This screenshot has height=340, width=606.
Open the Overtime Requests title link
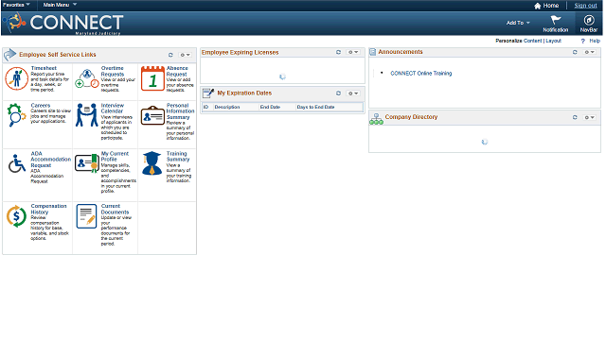113,72
